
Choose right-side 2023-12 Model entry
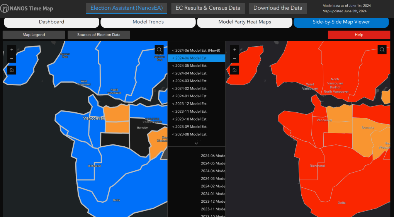pos(196,202)
